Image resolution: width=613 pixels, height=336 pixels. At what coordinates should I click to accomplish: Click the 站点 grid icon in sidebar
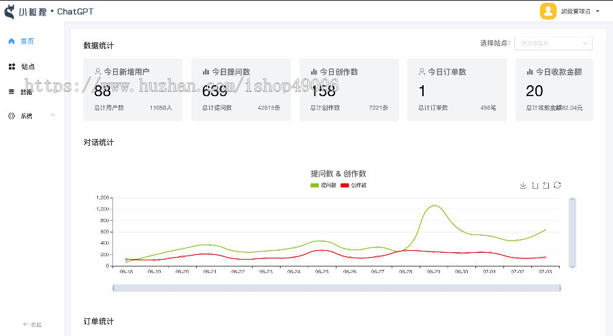pyautogui.click(x=12, y=66)
